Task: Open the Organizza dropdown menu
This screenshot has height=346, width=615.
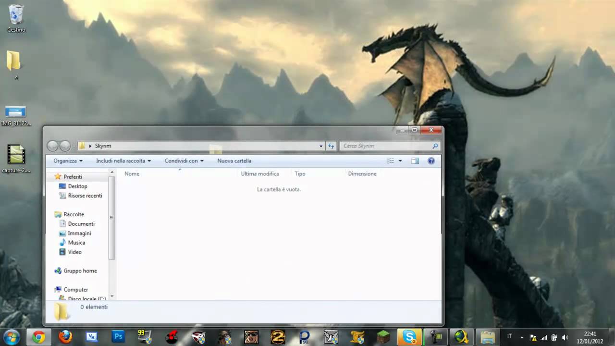Action: click(68, 161)
